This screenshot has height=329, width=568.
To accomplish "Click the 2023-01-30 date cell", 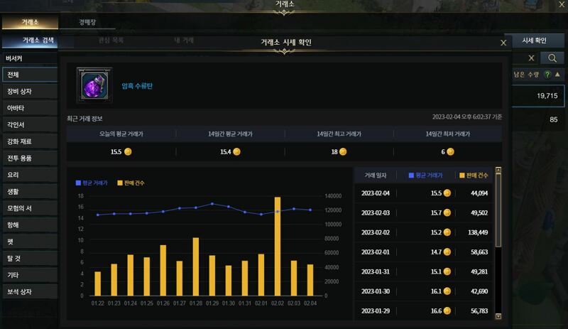I will [376, 291].
